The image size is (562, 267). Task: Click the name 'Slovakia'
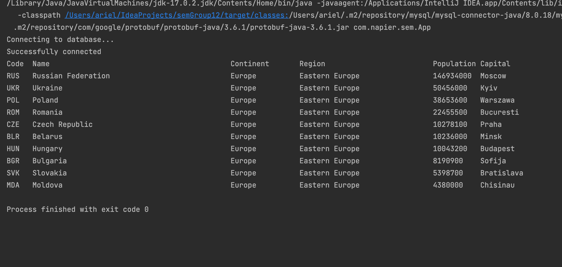coord(50,173)
